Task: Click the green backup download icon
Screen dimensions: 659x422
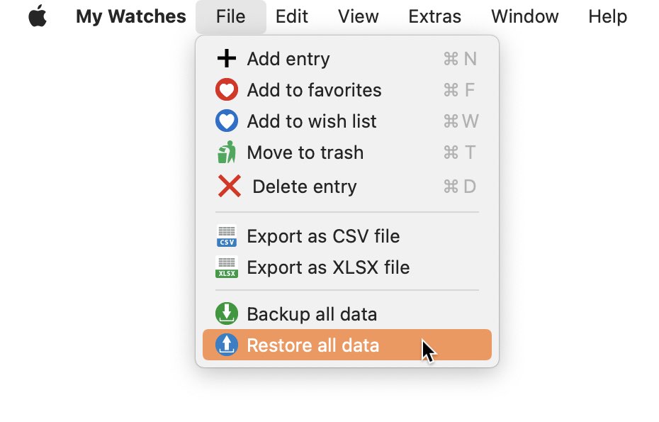Action: click(x=227, y=314)
